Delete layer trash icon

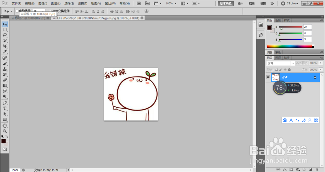point(317,169)
